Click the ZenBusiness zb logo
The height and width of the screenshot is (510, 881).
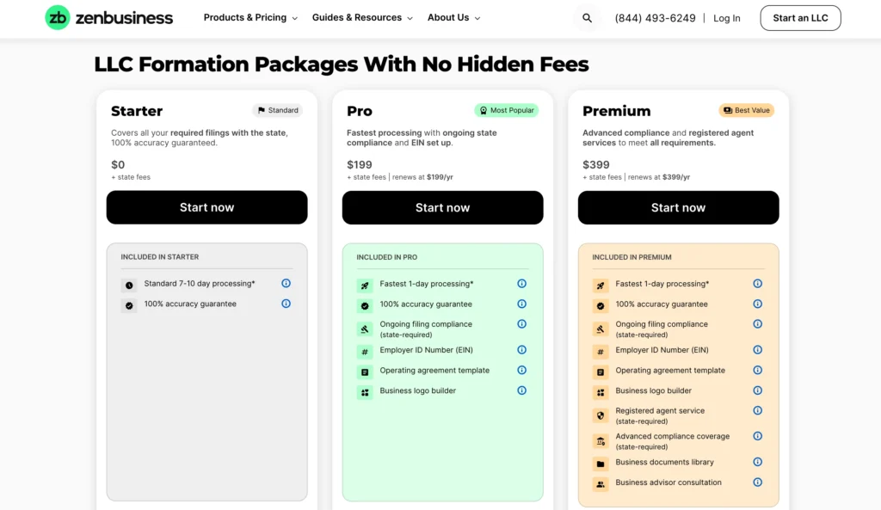58,17
